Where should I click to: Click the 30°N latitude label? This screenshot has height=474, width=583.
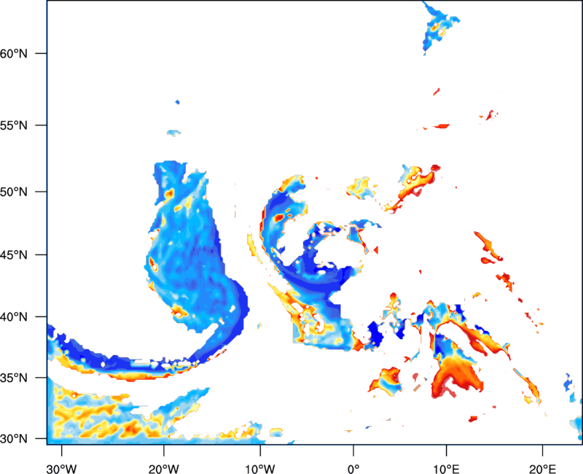coord(14,439)
